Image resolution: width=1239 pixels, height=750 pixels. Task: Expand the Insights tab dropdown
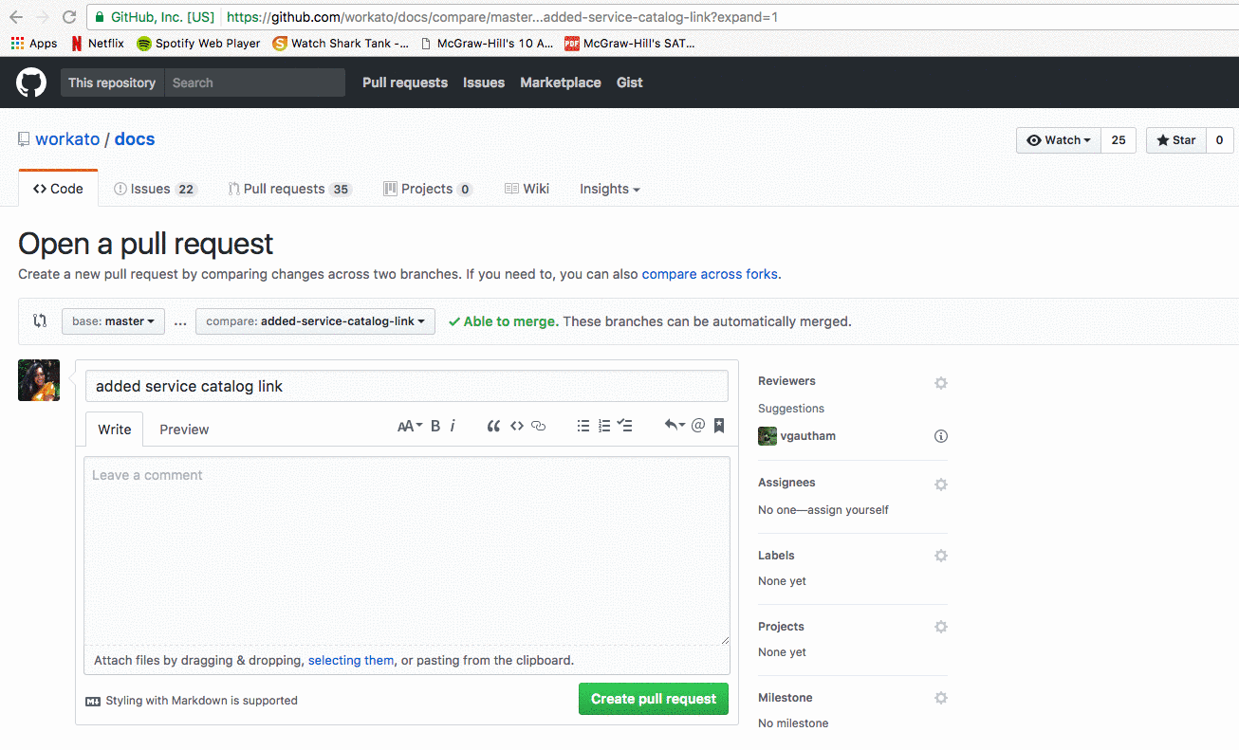click(609, 189)
